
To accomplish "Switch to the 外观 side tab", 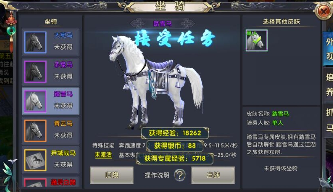I will (x=328, y=49).
